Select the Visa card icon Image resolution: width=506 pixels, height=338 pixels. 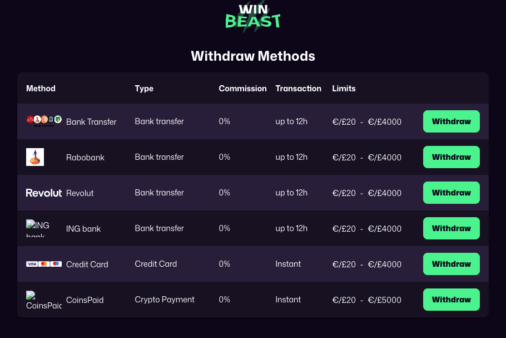[x=32, y=264]
